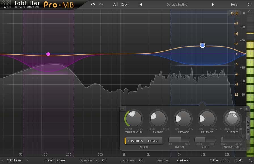
Task: Select COMPRESS mode for the band
Action: tap(135, 141)
